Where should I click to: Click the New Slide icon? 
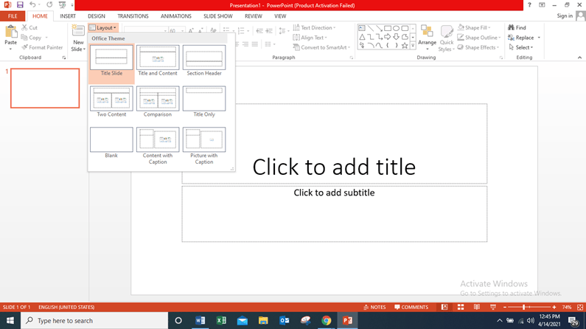click(x=78, y=31)
